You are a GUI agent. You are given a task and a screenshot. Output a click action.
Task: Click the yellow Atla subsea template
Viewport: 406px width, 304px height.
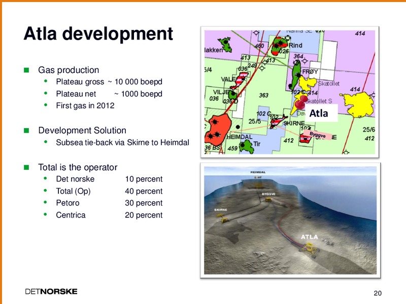click(x=310, y=250)
